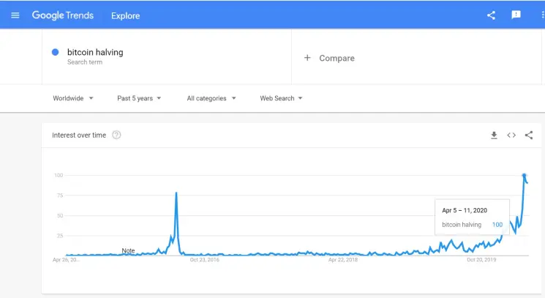The image size is (545, 298).
Task: Open the header more options menu
Action: click(x=543, y=15)
